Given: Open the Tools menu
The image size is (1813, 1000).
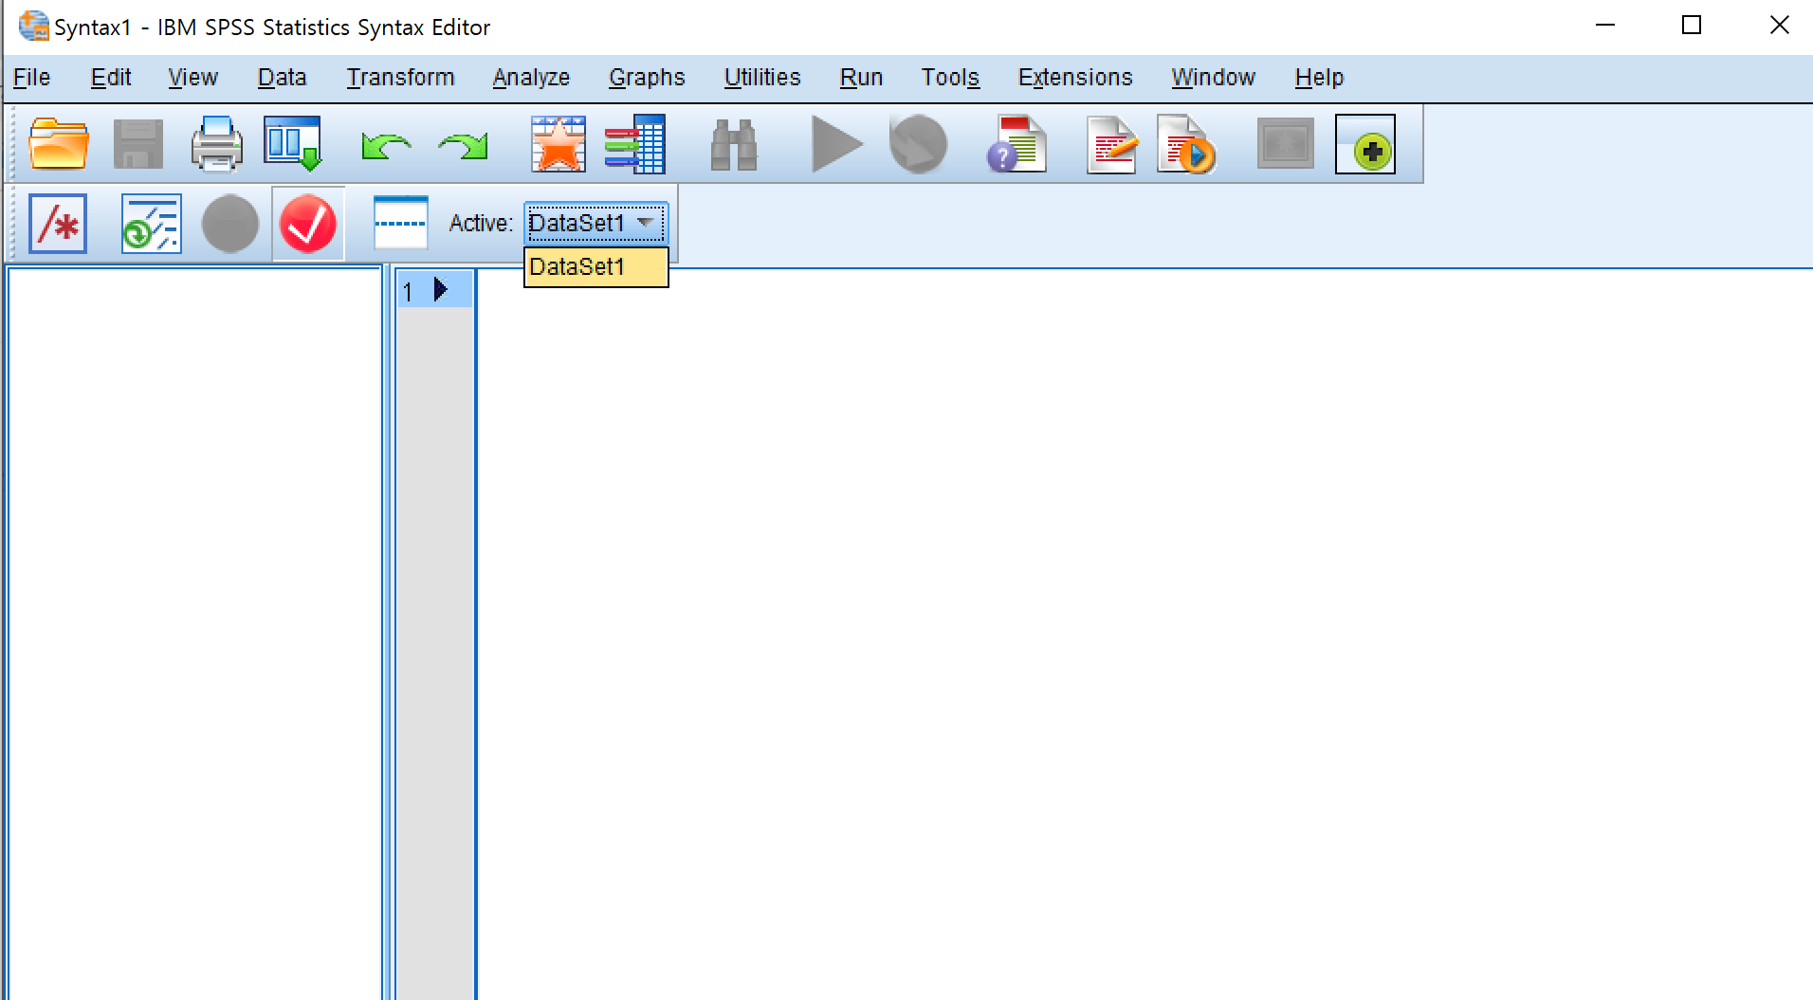Looking at the screenshot, I should click(x=950, y=78).
